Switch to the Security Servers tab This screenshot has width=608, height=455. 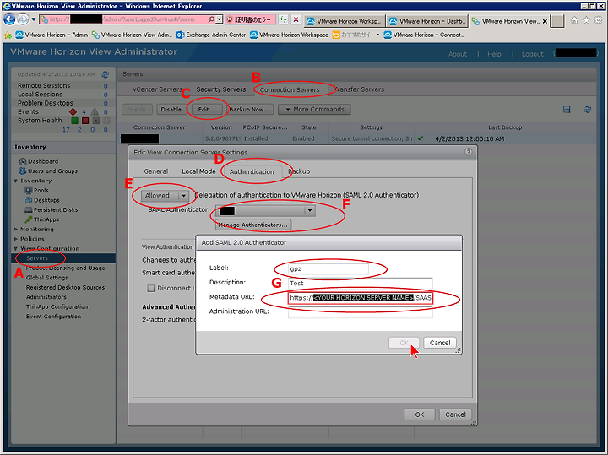[221, 89]
